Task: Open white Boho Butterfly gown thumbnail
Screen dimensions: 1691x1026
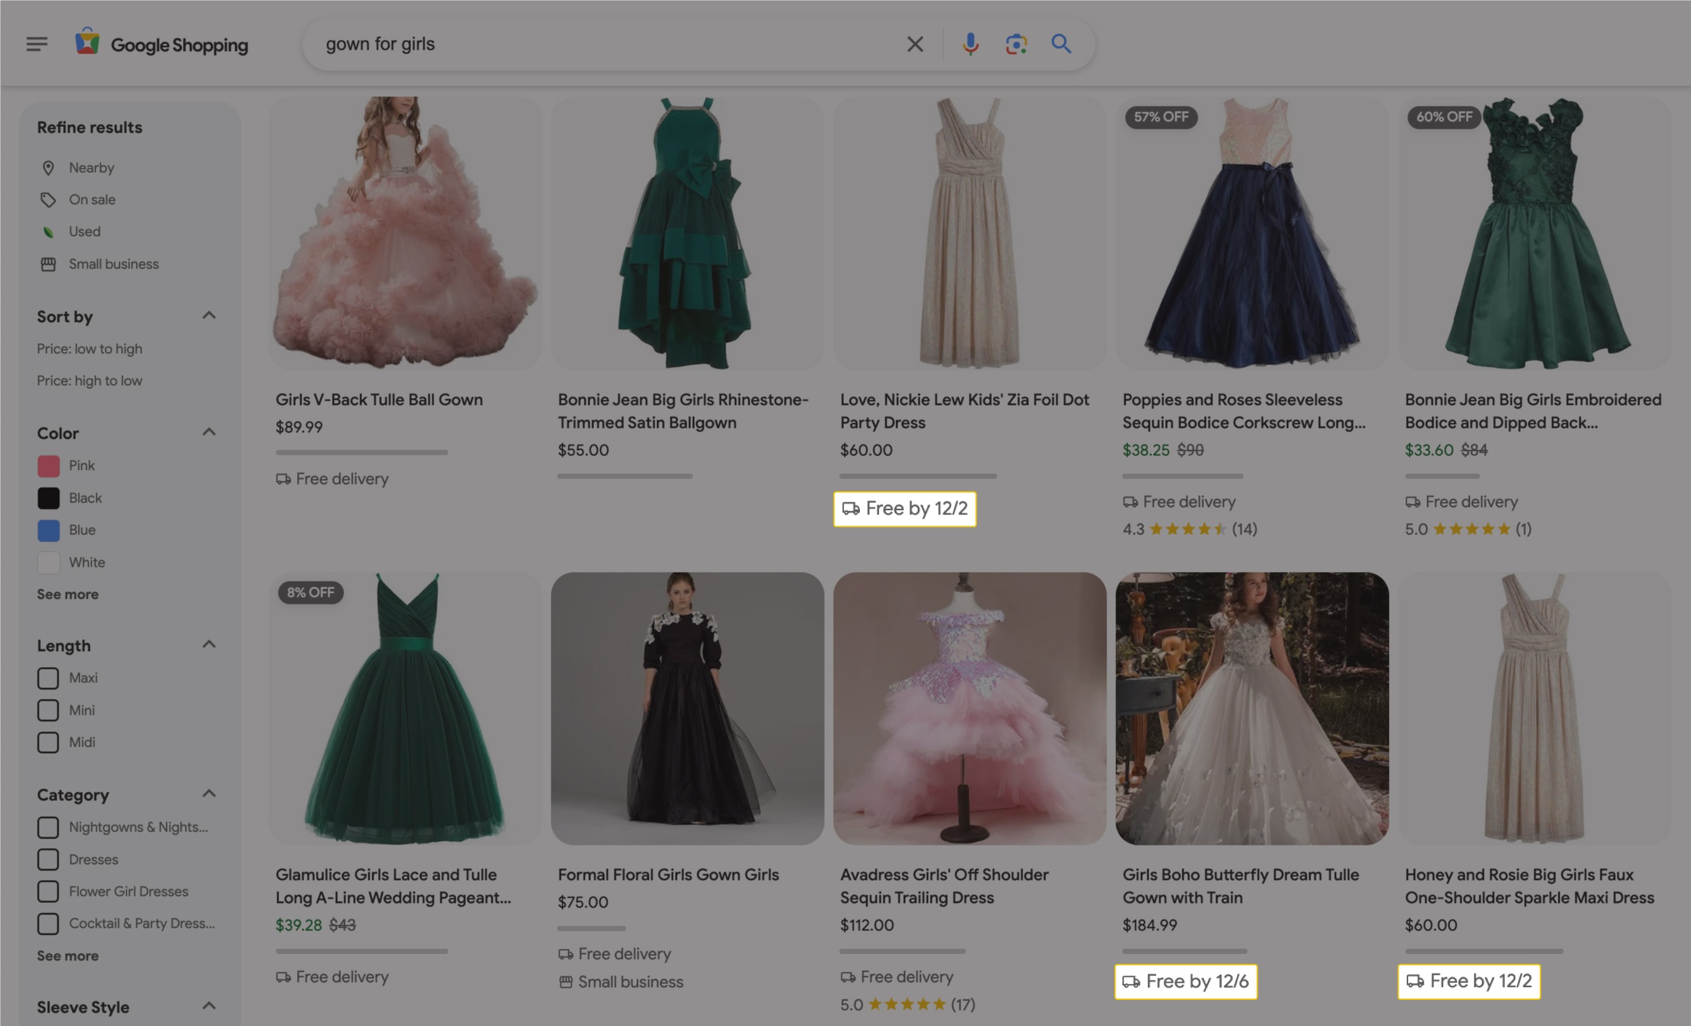Action: [1252, 708]
